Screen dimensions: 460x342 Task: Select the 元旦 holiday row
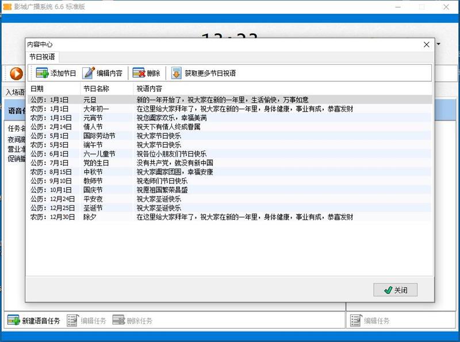(x=90, y=99)
